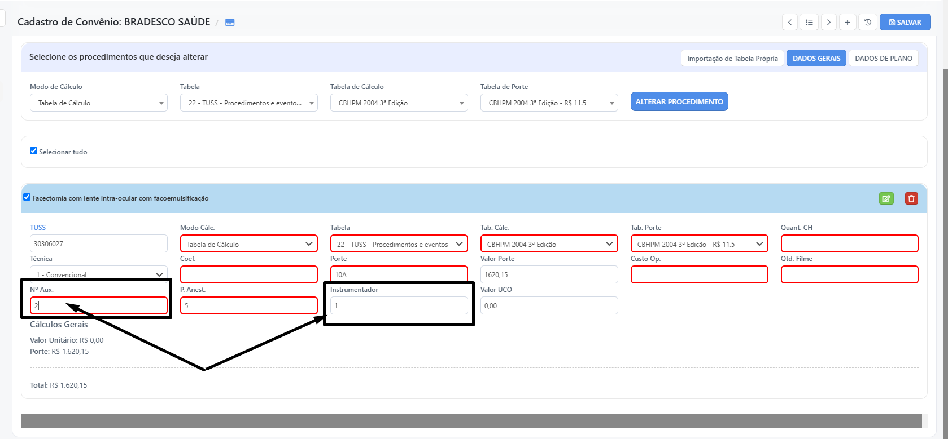
Task: Go to next record with right chevron
Action: tap(828, 23)
